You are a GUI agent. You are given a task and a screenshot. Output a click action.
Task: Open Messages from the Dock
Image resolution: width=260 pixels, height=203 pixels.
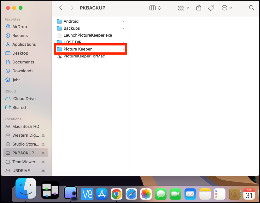tap(161, 194)
